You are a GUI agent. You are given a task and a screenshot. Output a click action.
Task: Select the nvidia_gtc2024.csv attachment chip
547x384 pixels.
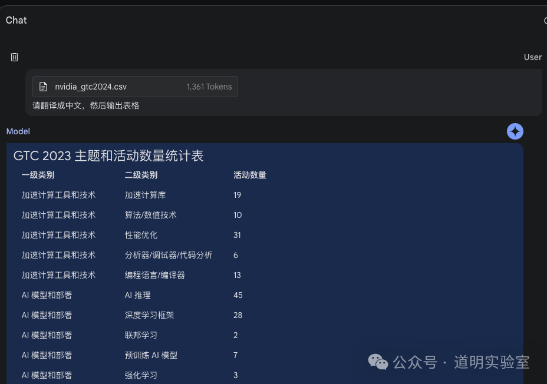pyautogui.click(x=134, y=86)
